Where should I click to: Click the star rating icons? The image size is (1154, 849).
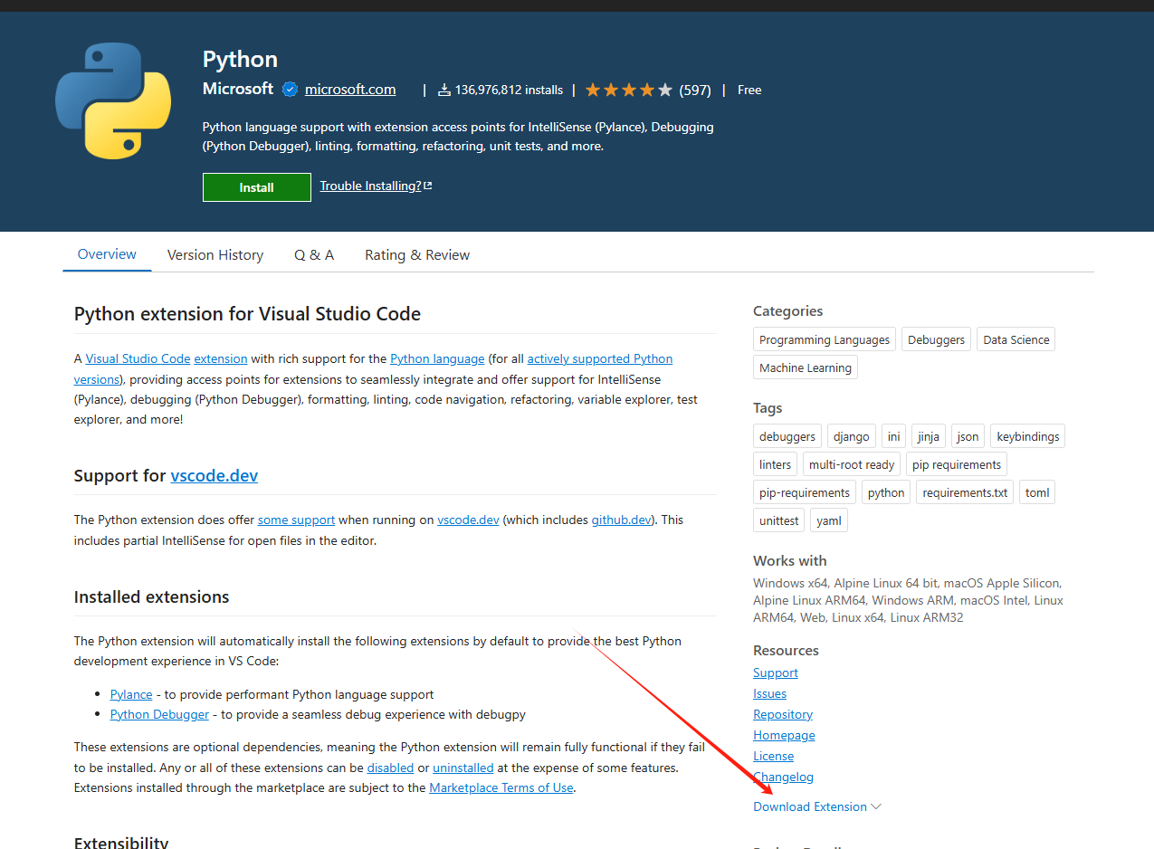coord(628,91)
